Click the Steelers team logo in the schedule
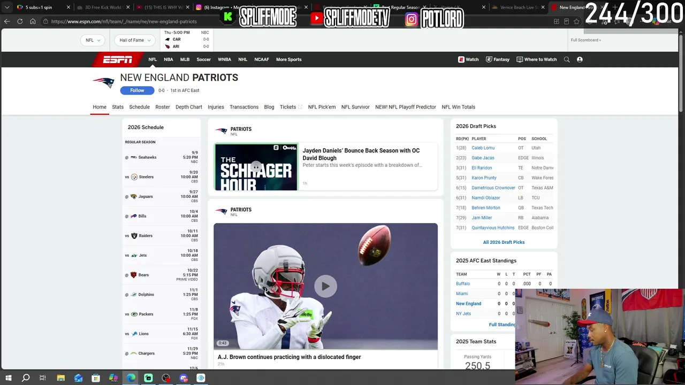 point(134,177)
